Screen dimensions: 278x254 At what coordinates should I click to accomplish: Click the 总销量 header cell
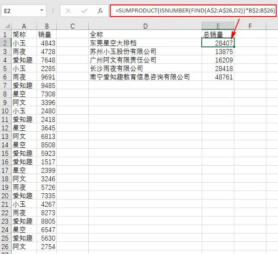pos(218,34)
